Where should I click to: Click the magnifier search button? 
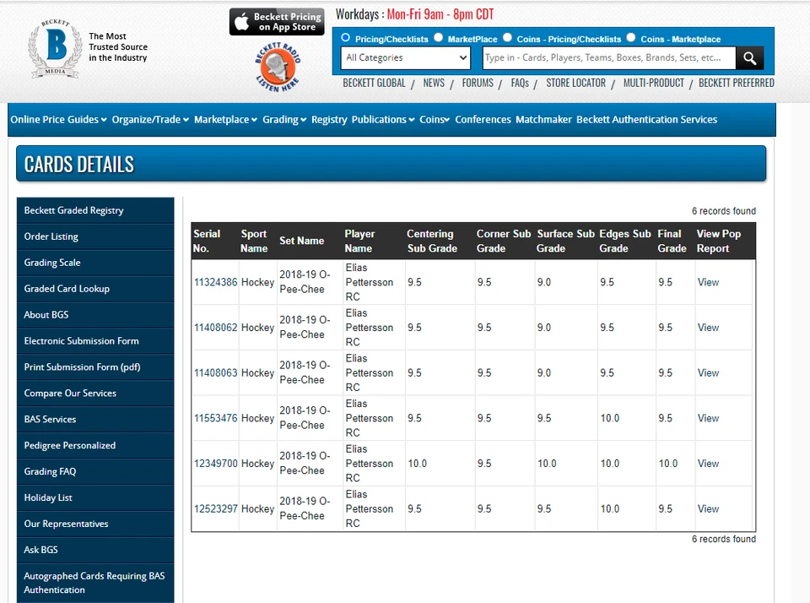pyautogui.click(x=749, y=58)
